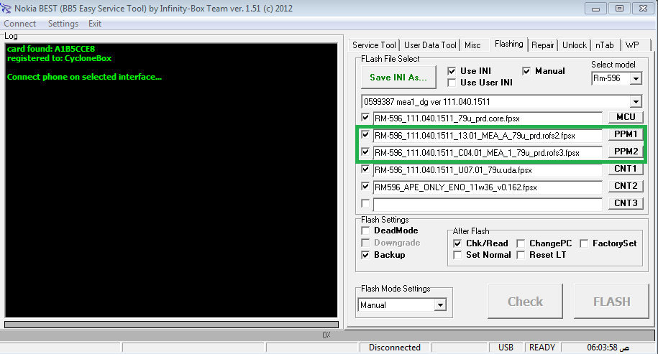The image size is (658, 354).
Task: Uncheck the MCU core file checkbox
Action: coord(365,117)
